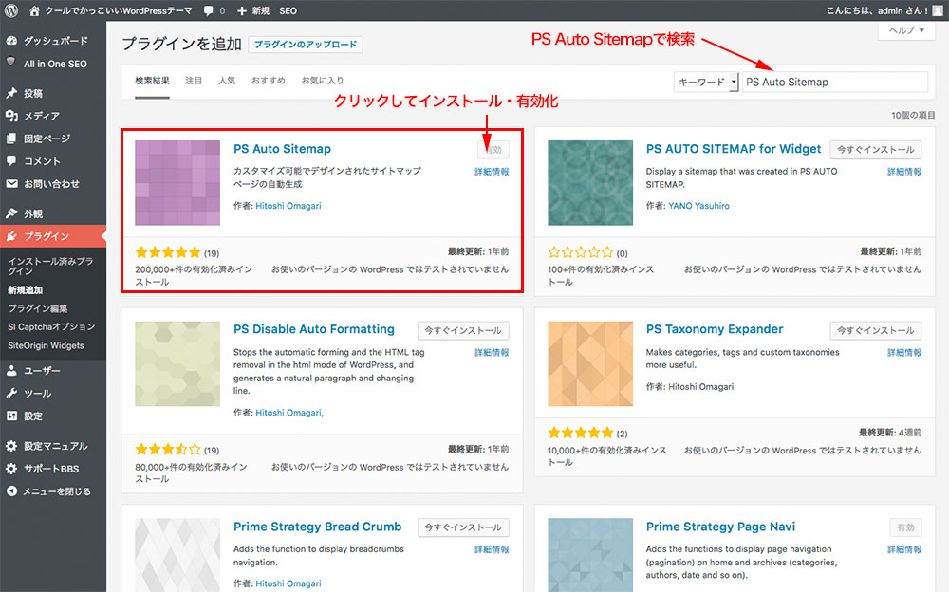Viewport: 949px width, 592px height.
Task: Open the site home icon in admin bar
Action: 34,10
